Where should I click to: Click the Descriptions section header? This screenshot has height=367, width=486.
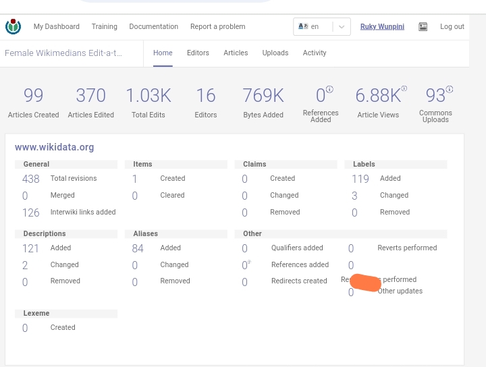pos(66,234)
